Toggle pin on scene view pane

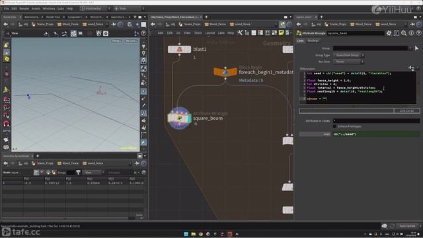pos(114,24)
